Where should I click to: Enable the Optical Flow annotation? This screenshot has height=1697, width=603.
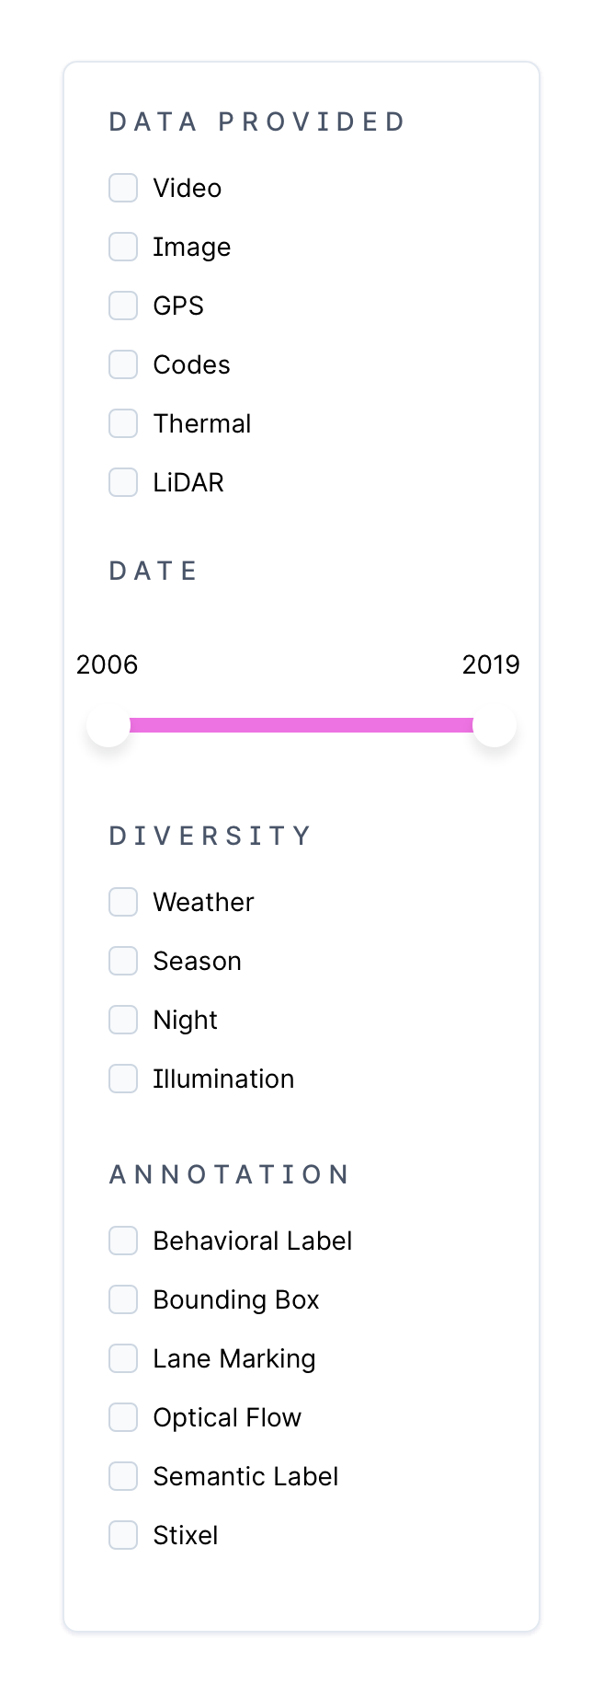pyautogui.click(x=122, y=1417)
